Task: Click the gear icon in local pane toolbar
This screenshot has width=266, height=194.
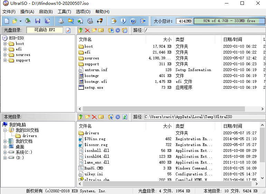Action: (x=117, y=117)
